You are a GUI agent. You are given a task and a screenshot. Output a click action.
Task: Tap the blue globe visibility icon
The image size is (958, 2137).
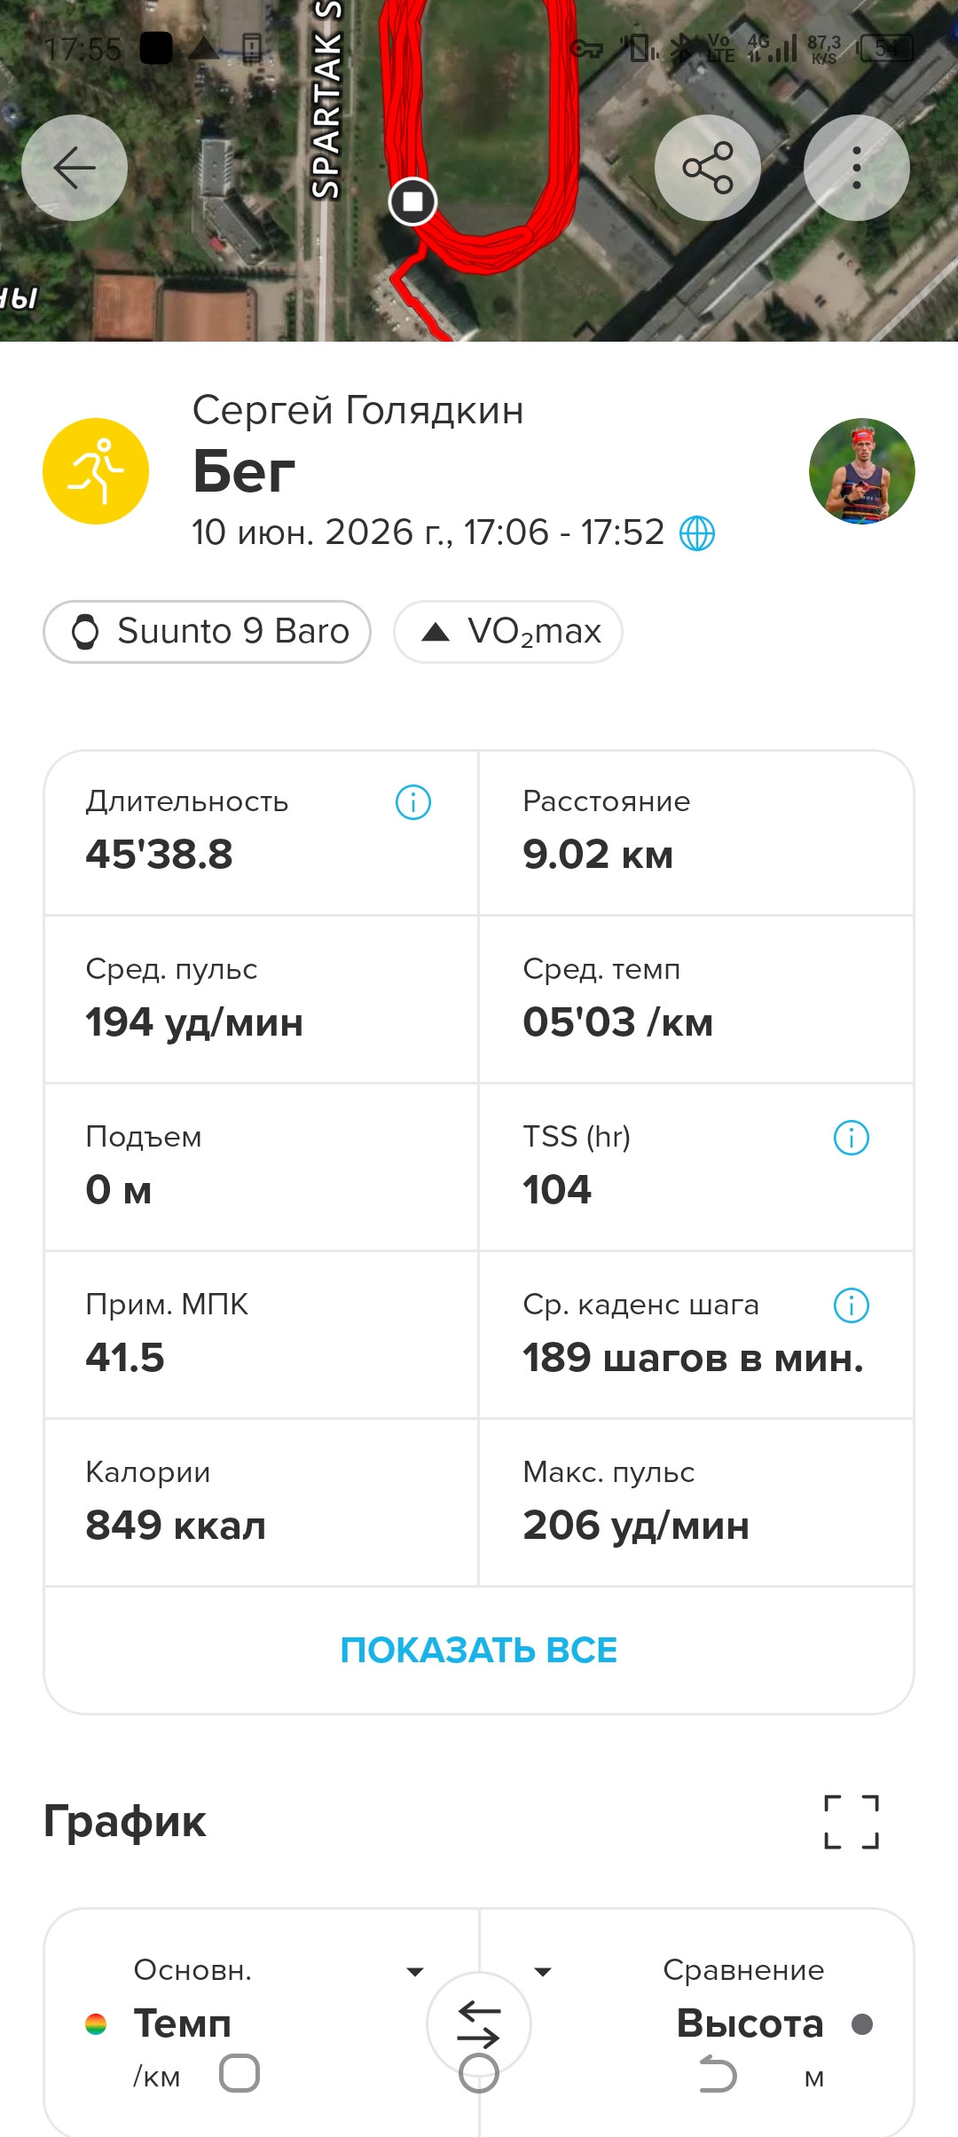point(697,533)
